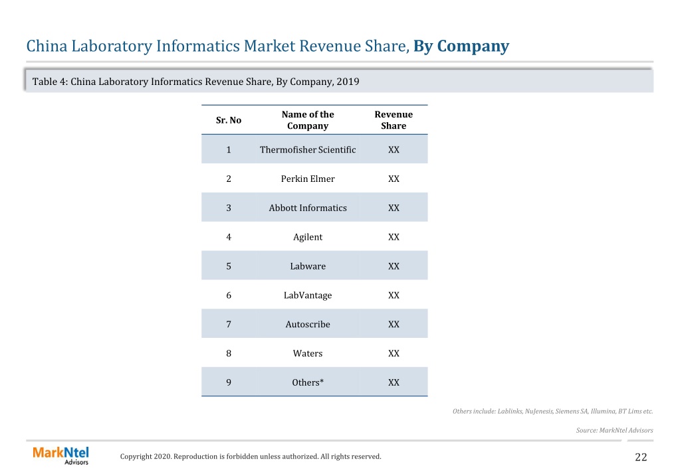Click serial number 4 in the table

point(229,237)
